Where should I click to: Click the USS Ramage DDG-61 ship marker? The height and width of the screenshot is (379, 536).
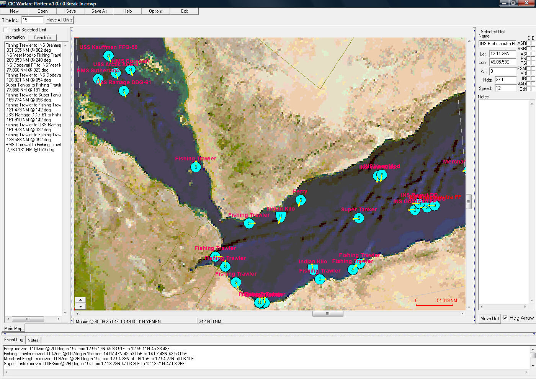123,91
